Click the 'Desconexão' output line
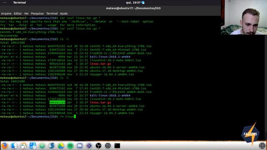This screenshot has width=267, height=150. (9, 36)
